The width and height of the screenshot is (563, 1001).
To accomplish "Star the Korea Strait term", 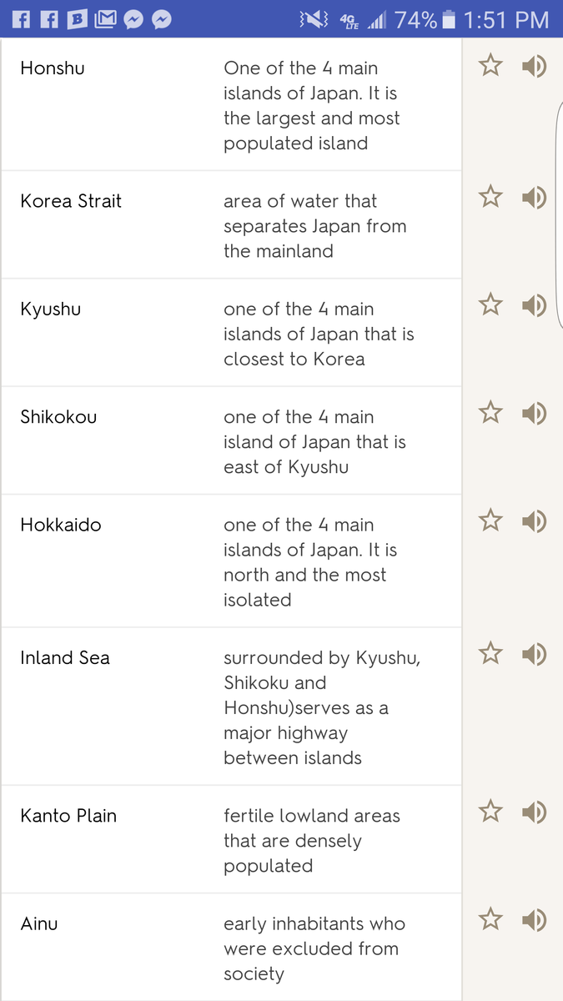I will 491,198.
